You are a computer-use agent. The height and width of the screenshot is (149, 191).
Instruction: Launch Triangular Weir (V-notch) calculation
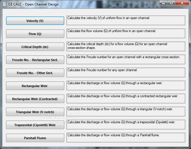(35, 112)
